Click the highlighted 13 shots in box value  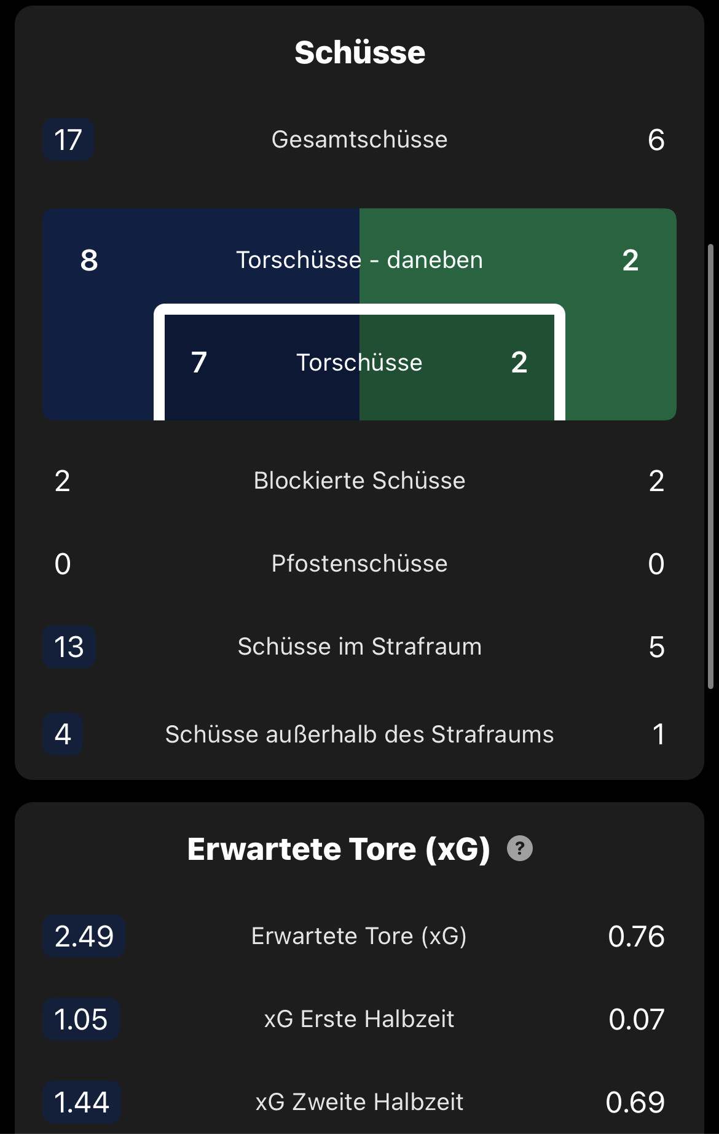69,647
